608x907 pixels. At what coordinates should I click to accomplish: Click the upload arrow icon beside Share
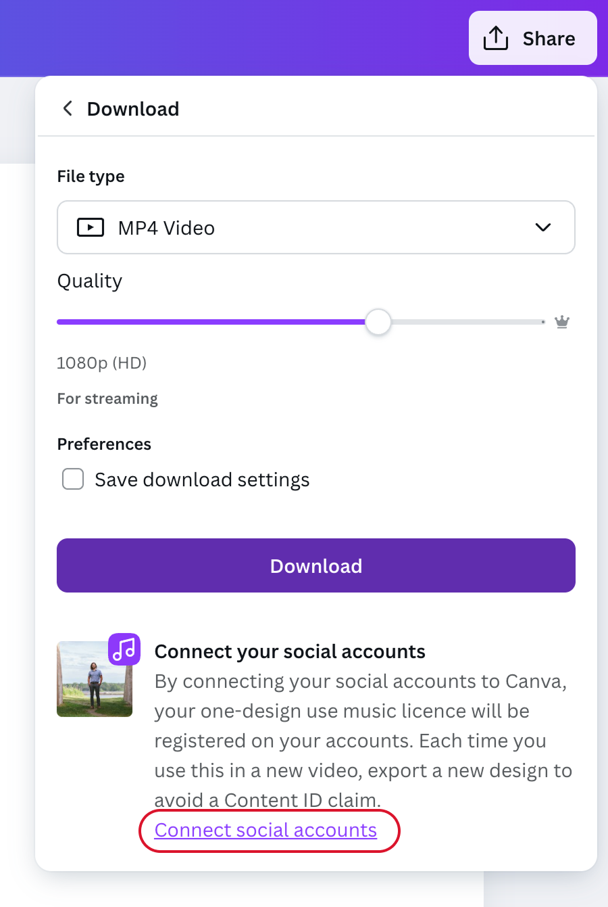(x=495, y=38)
